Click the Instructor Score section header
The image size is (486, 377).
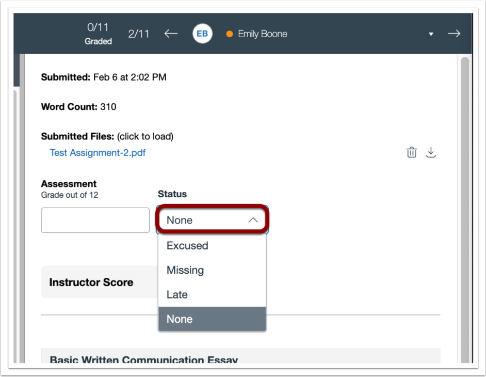click(92, 282)
